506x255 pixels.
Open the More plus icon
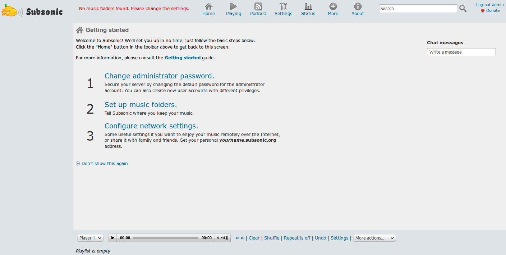(x=333, y=6)
